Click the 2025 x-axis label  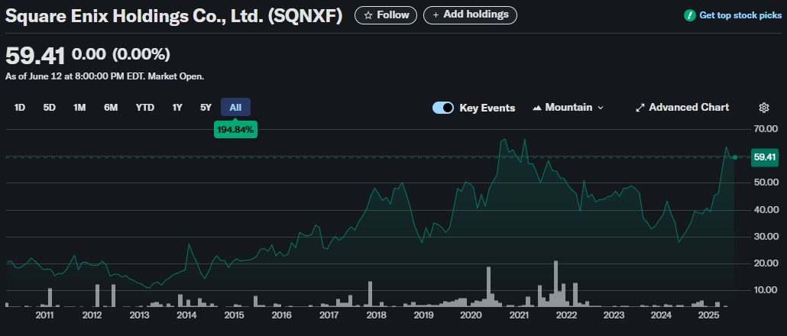coord(709,315)
